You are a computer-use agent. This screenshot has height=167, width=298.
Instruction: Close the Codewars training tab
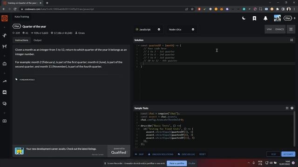pos(41,3)
